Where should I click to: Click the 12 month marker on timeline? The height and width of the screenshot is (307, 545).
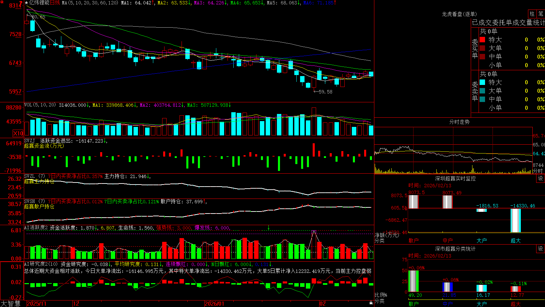[x=76, y=304]
